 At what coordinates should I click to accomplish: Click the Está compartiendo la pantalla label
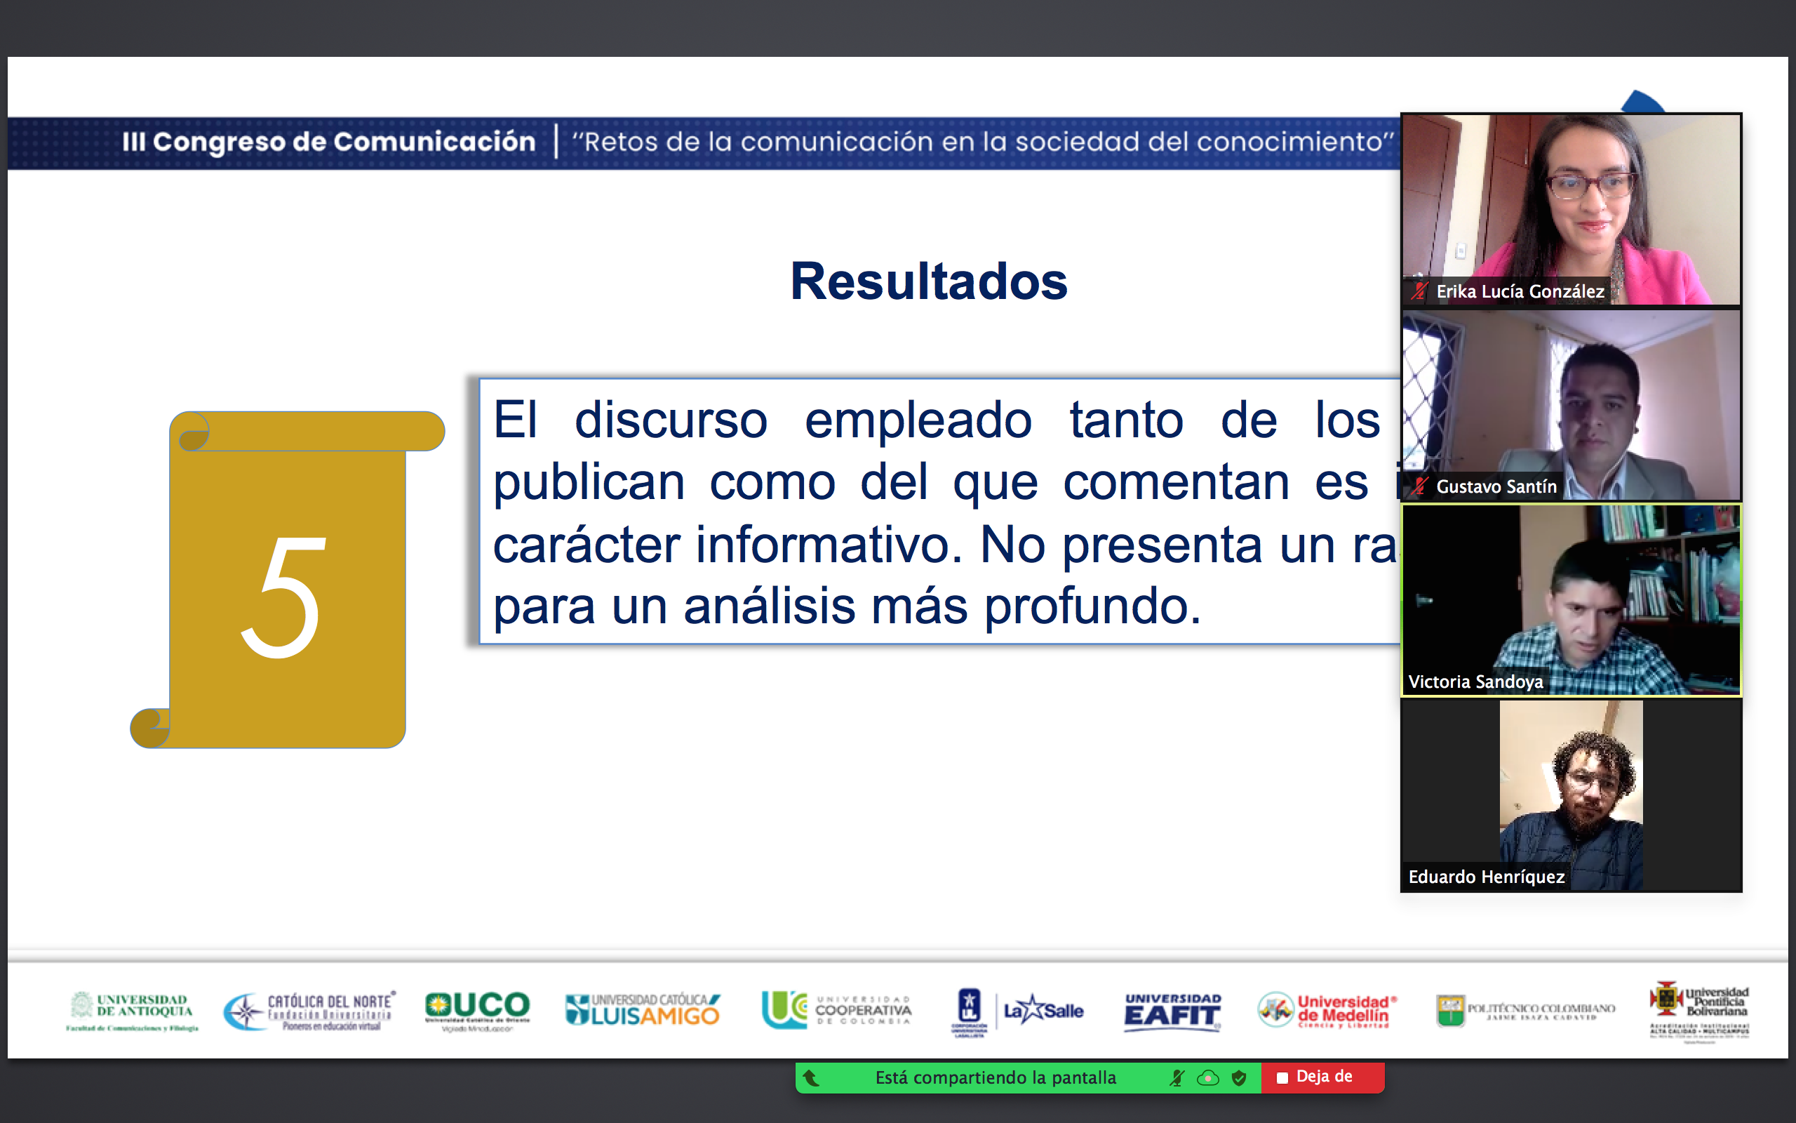996,1077
